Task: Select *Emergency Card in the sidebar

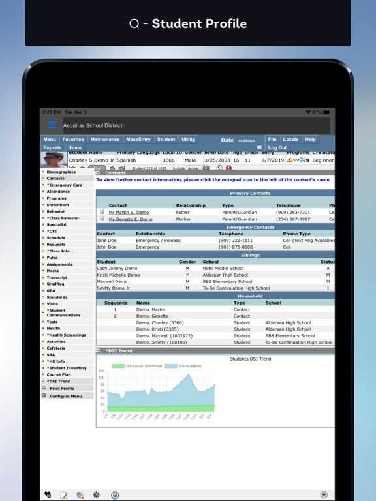Action: click(x=64, y=185)
